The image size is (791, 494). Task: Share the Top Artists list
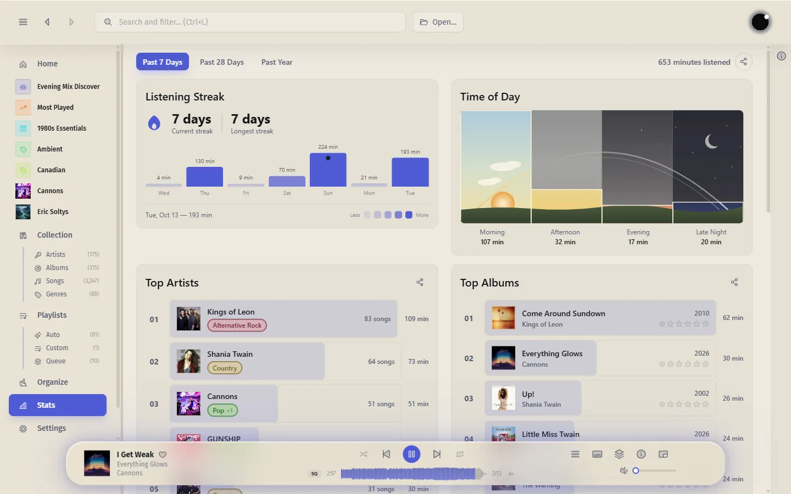(420, 282)
